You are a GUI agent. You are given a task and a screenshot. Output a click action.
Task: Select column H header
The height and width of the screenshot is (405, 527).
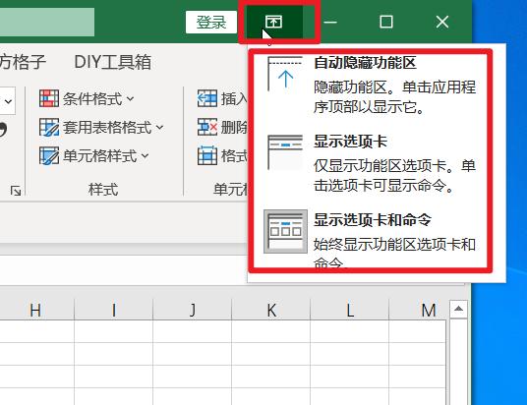[x=35, y=310]
